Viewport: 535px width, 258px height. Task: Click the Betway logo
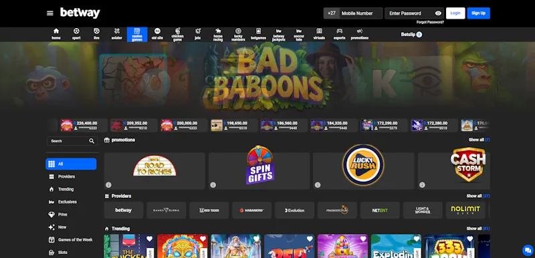(80, 13)
